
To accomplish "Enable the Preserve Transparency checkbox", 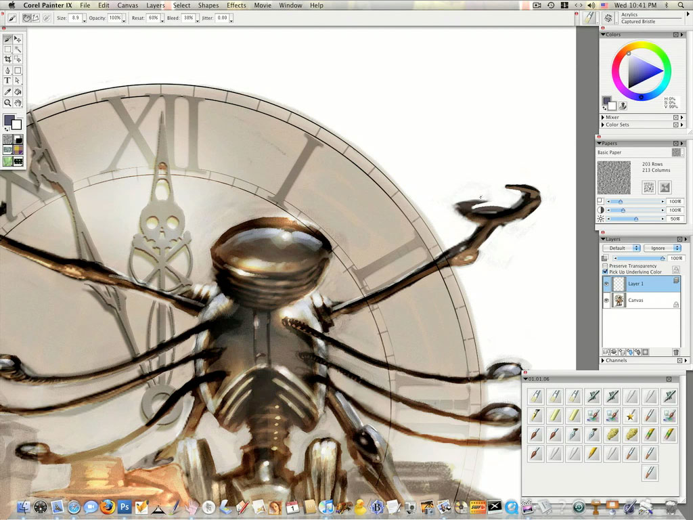I will [x=605, y=266].
